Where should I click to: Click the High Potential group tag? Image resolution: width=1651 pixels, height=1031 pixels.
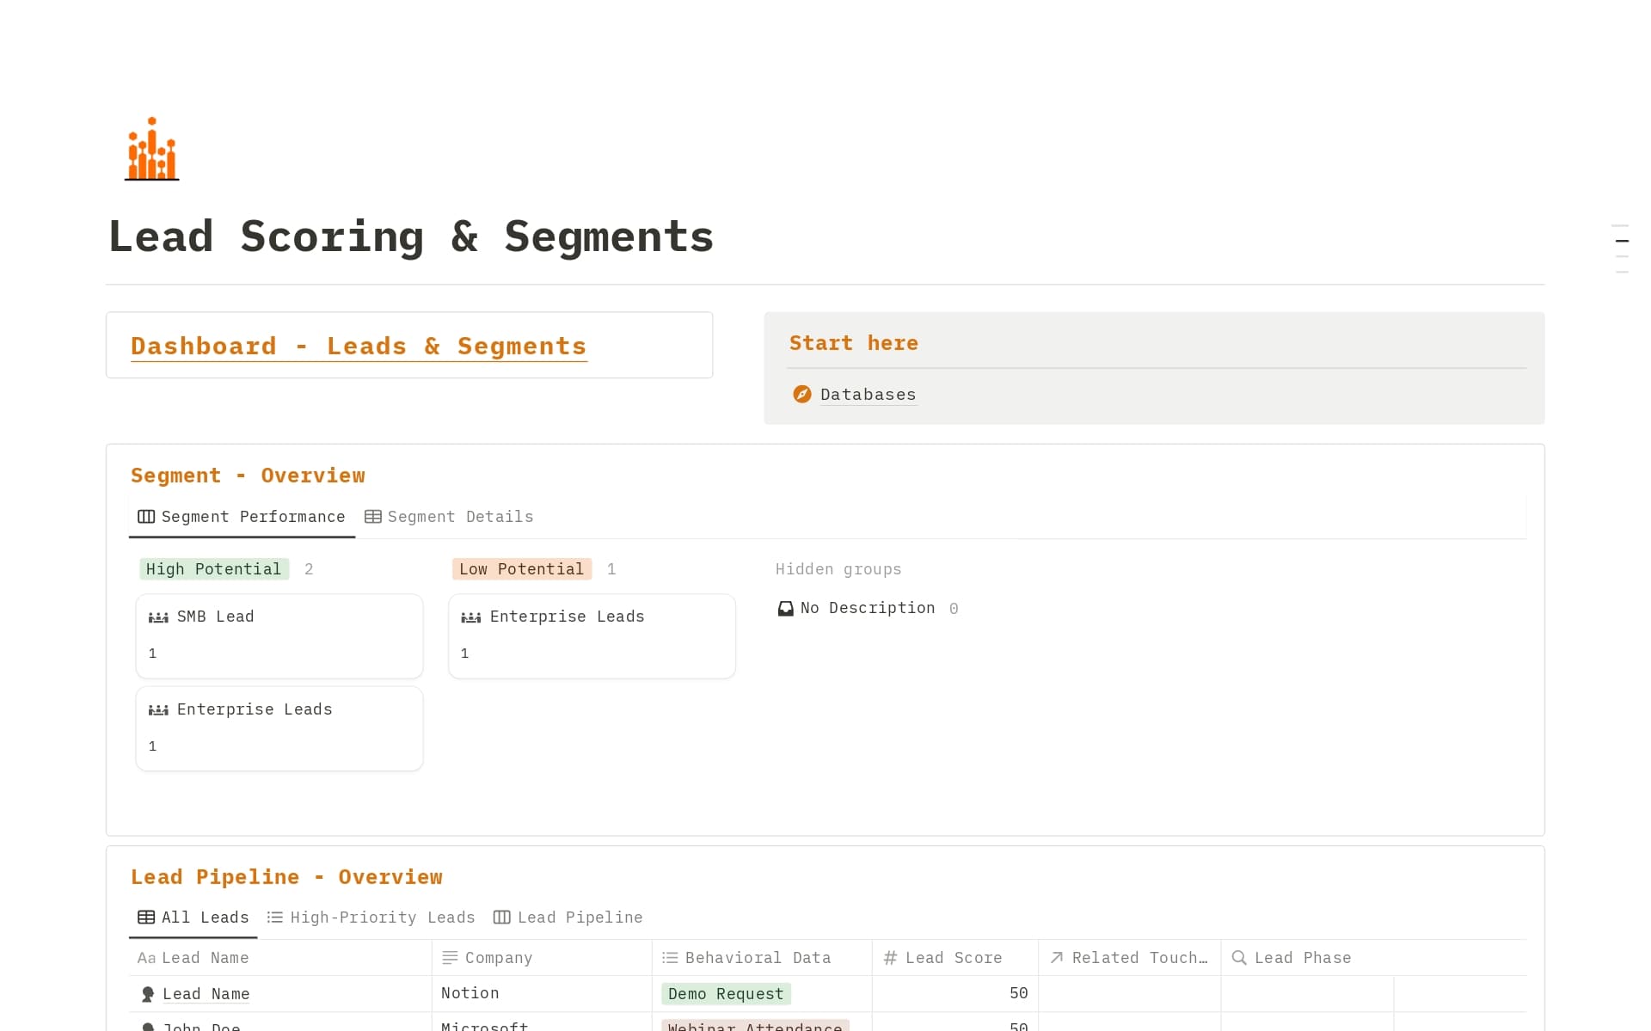(213, 569)
